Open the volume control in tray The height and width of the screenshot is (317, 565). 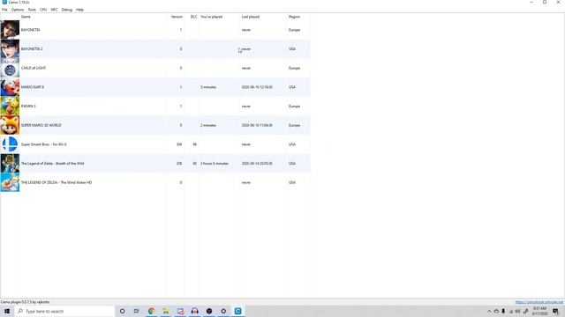coord(518,311)
